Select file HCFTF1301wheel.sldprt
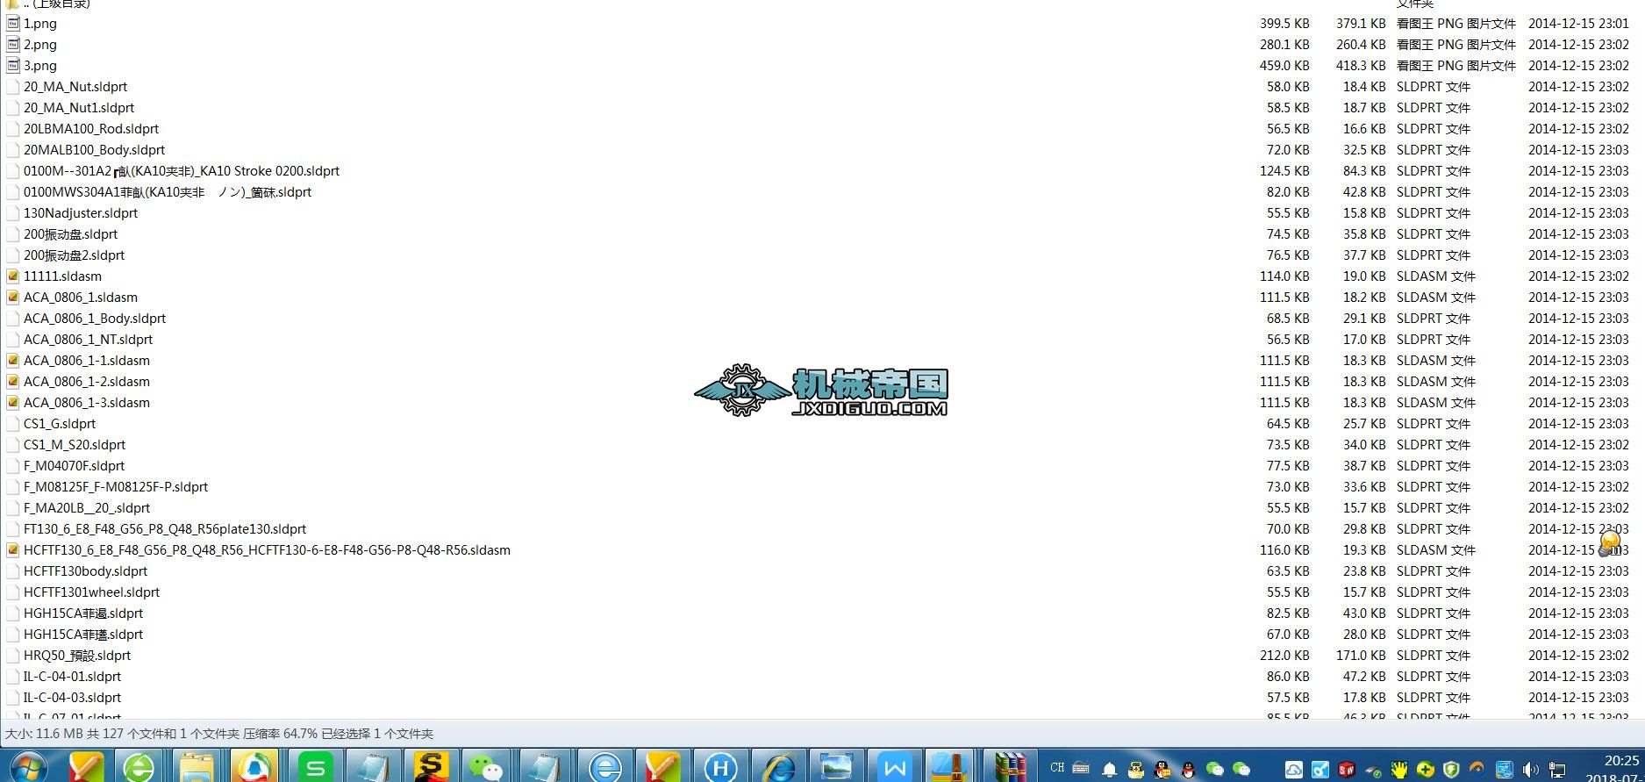Image resolution: width=1645 pixels, height=782 pixels. [x=92, y=592]
